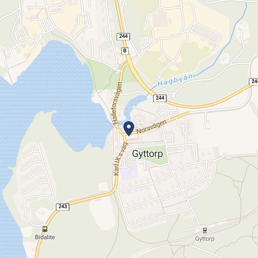Select the Bidalite bus stop icon

coord(45,229)
